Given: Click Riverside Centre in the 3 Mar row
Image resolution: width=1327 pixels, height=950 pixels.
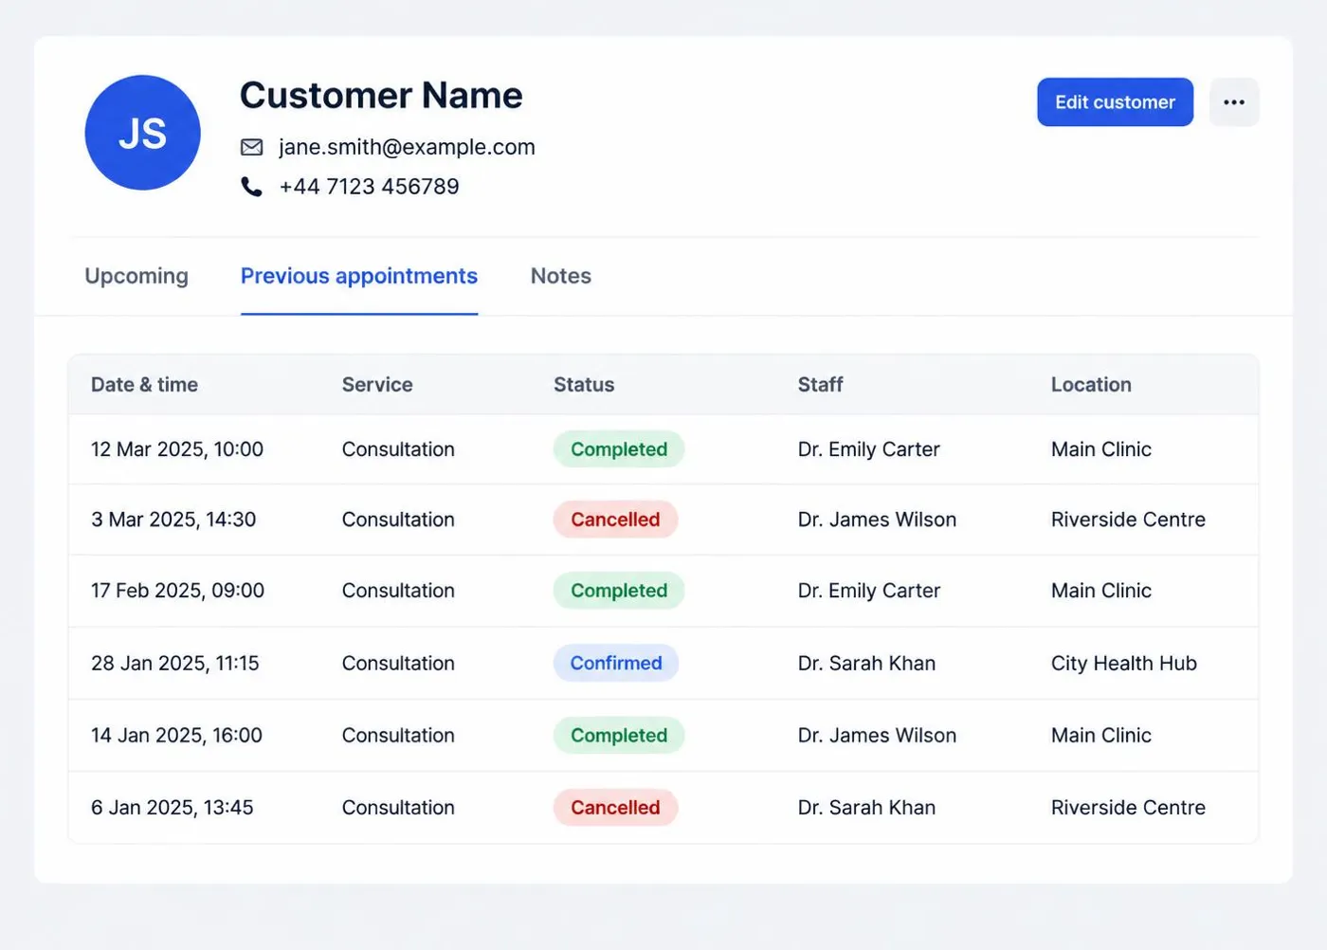Looking at the screenshot, I should (x=1128, y=520).
